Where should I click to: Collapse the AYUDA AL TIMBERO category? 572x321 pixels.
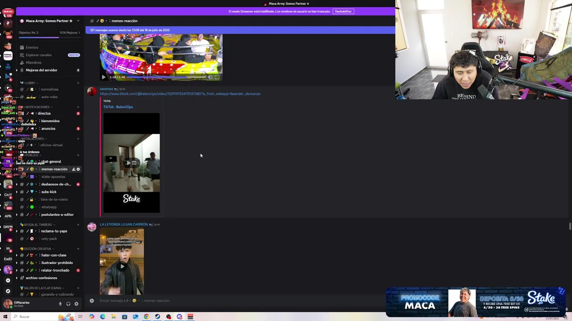coord(38,225)
